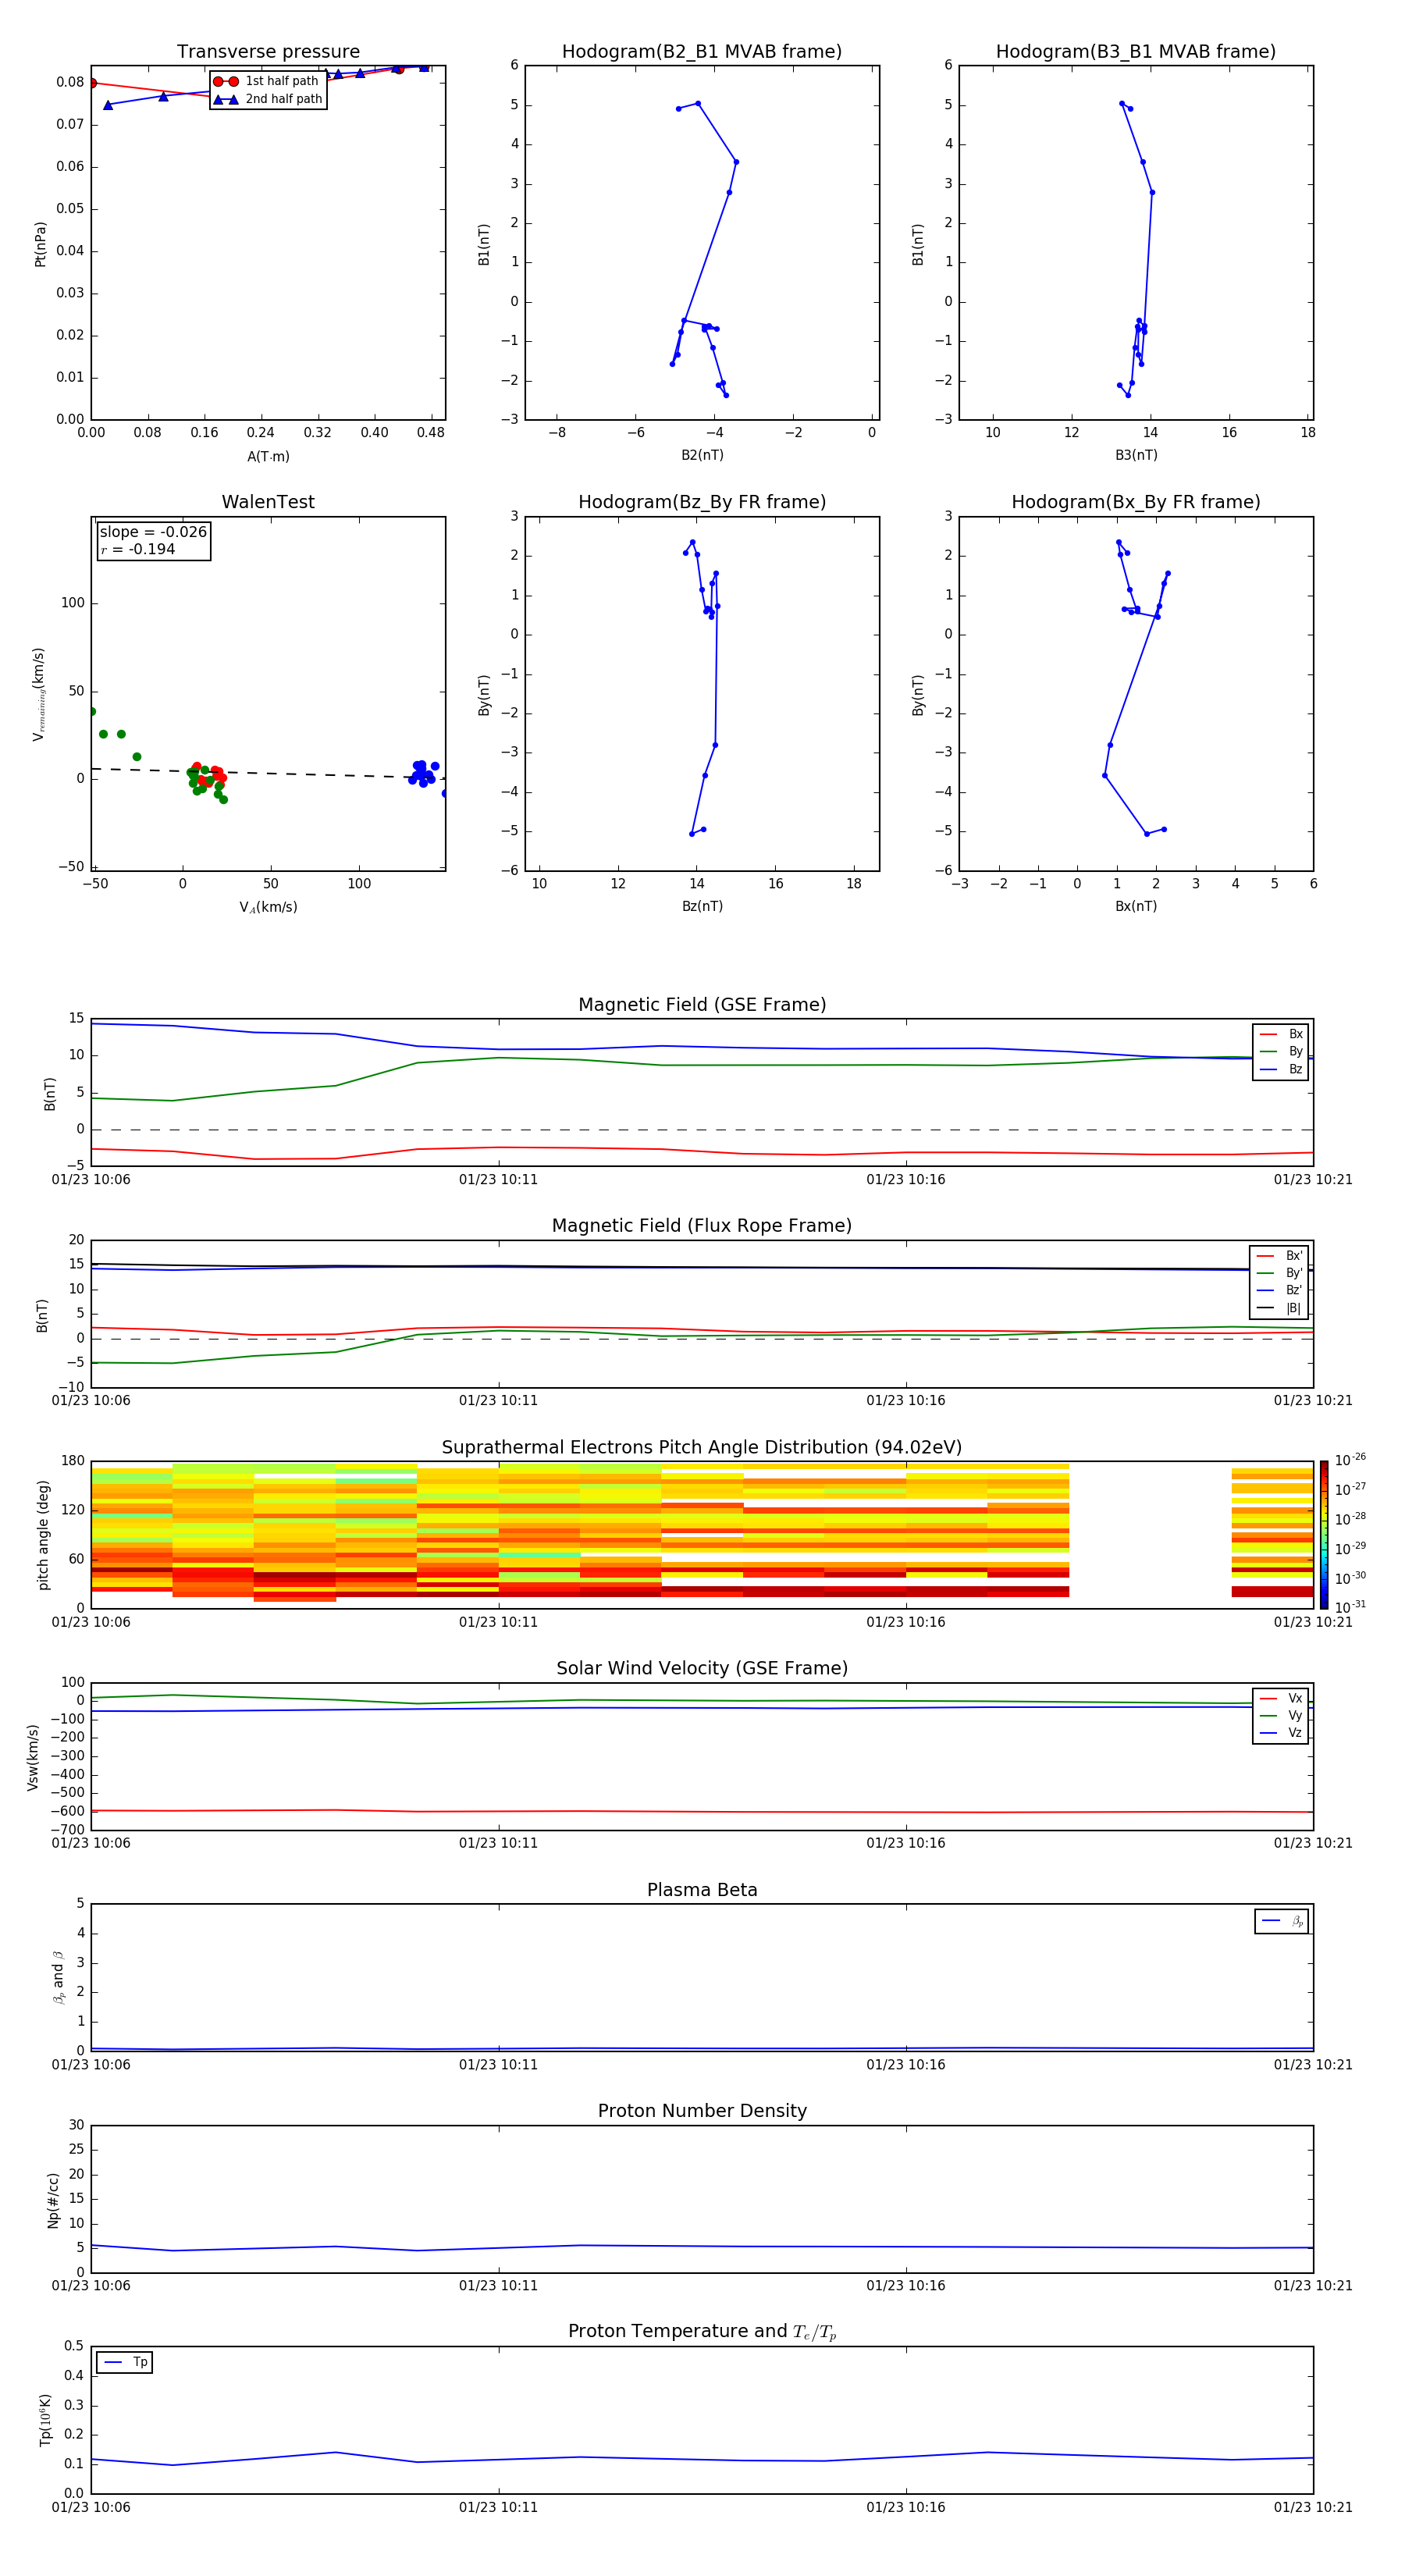Click the "B3(nT)" x-axis label
1405x2576 pixels.
(x=1136, y=456)
